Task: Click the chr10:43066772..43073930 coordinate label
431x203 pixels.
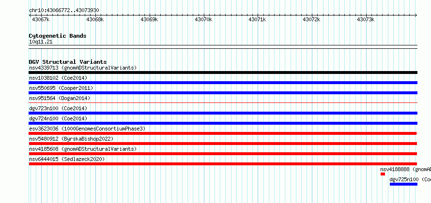Action: coord(64,11)
